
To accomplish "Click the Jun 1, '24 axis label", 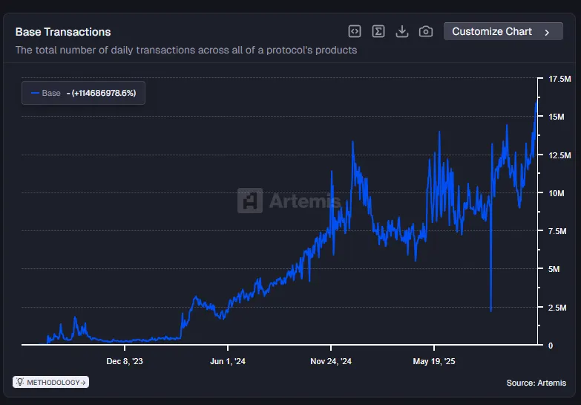I will click(228, 361).
